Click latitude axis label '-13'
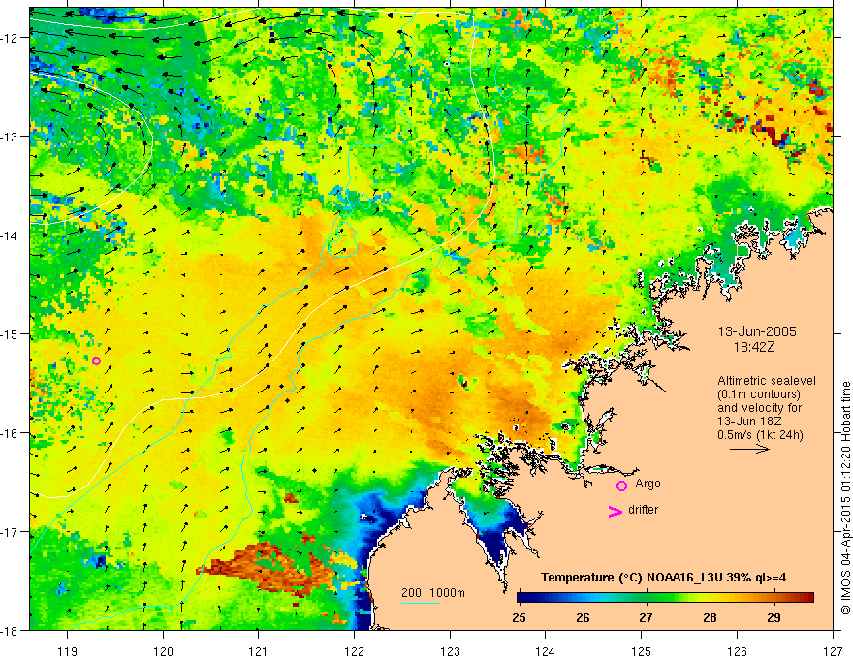Viewport: 853px width, 659px height. point(11,137)
